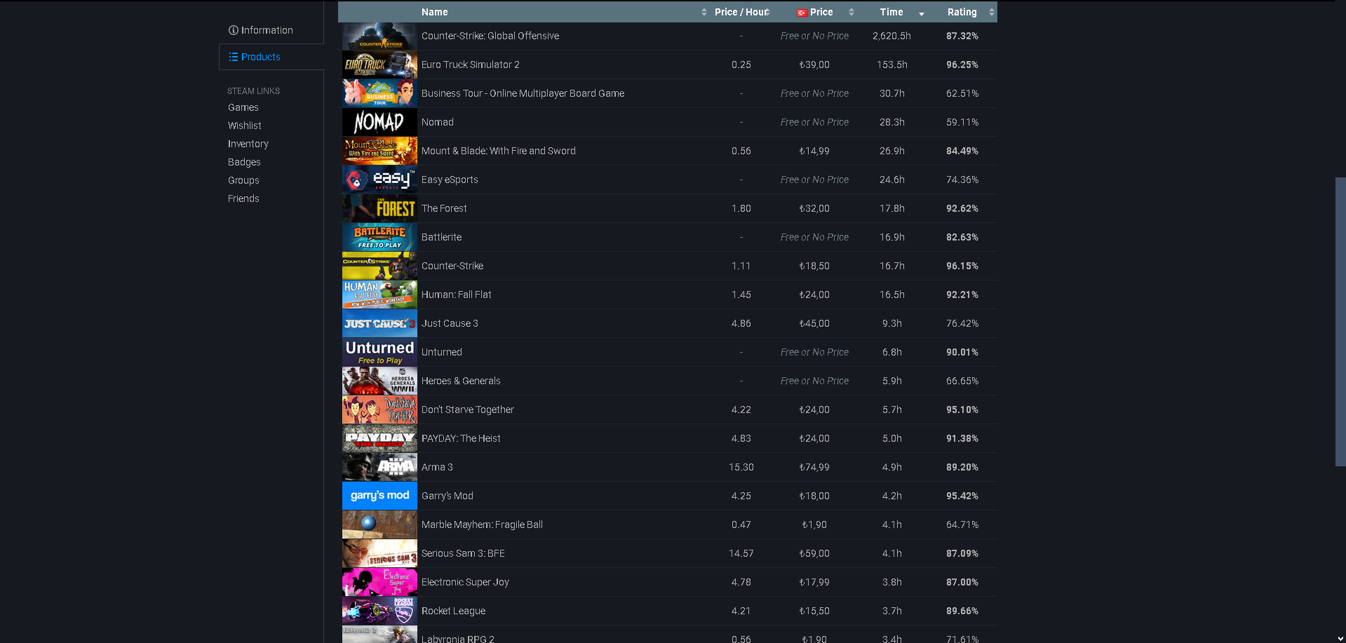
Task: Click Don't Starve Together thumbnail
Action: 379,410
